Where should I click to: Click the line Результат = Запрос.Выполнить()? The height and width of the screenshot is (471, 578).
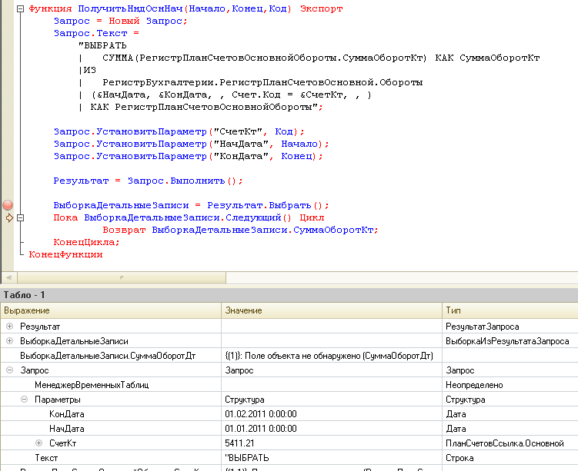[x=149, y=181]
